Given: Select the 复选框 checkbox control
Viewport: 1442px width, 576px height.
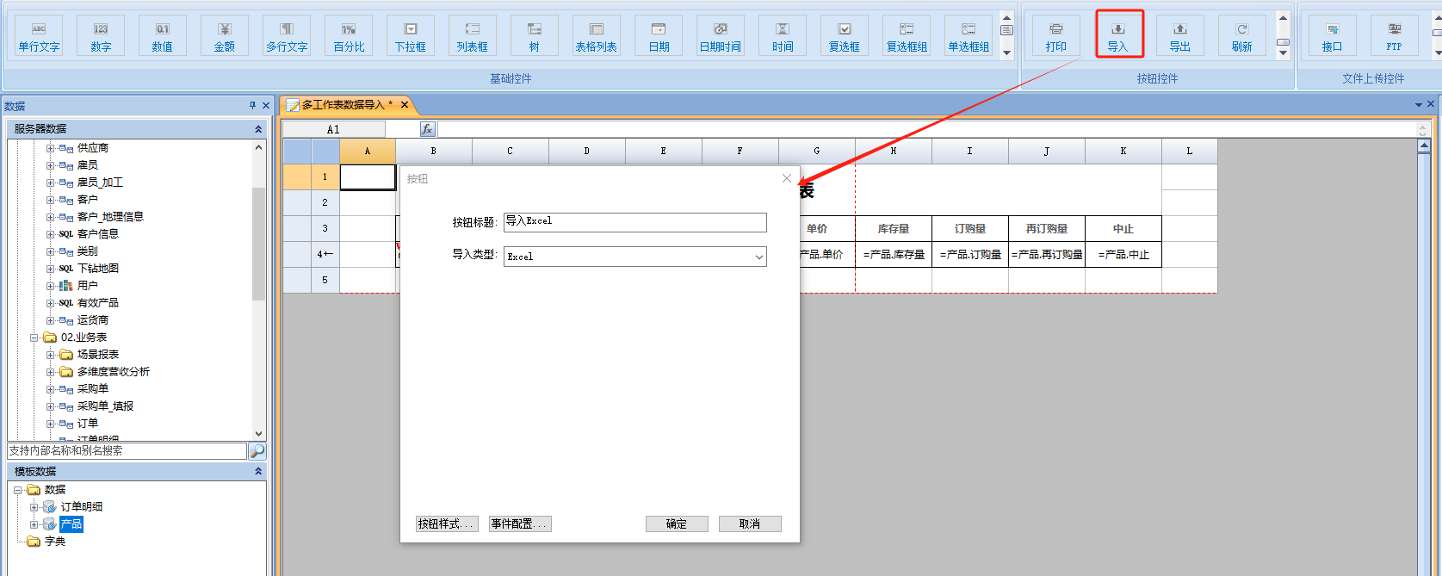Looking at the screenshot, I should [844, 35].
